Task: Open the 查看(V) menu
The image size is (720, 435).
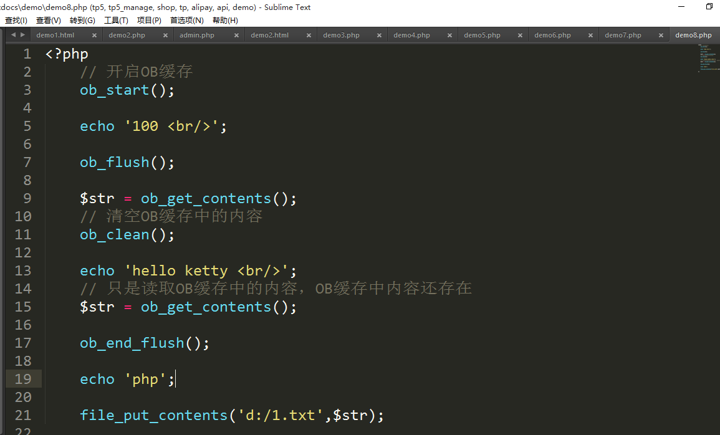Action: tap(49, 21)
